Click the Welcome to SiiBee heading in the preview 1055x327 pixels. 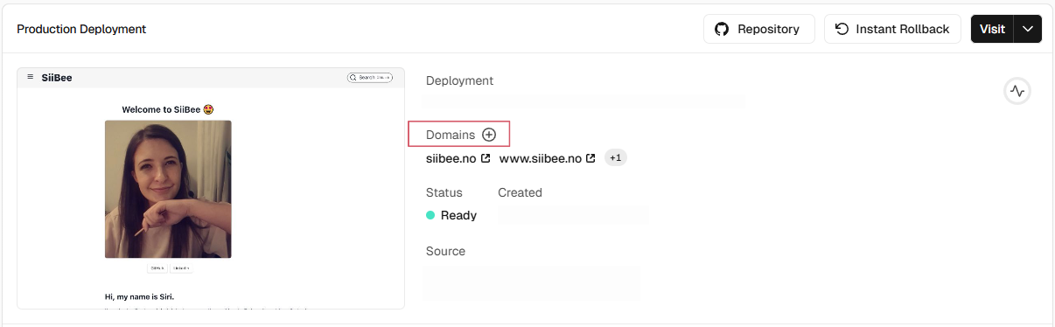click(168, 110)
